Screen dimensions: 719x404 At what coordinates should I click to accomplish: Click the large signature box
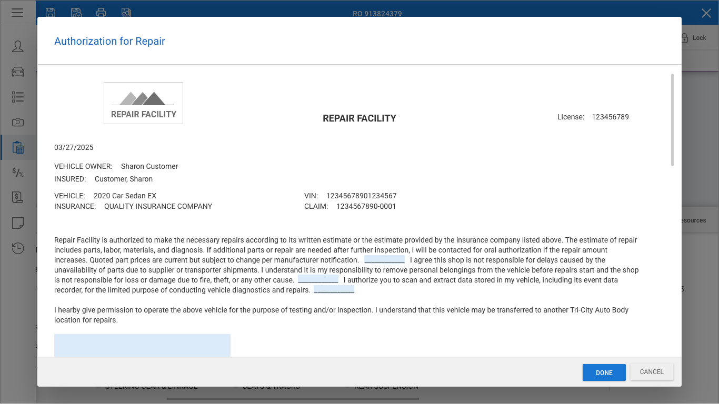tap(142, 345)
